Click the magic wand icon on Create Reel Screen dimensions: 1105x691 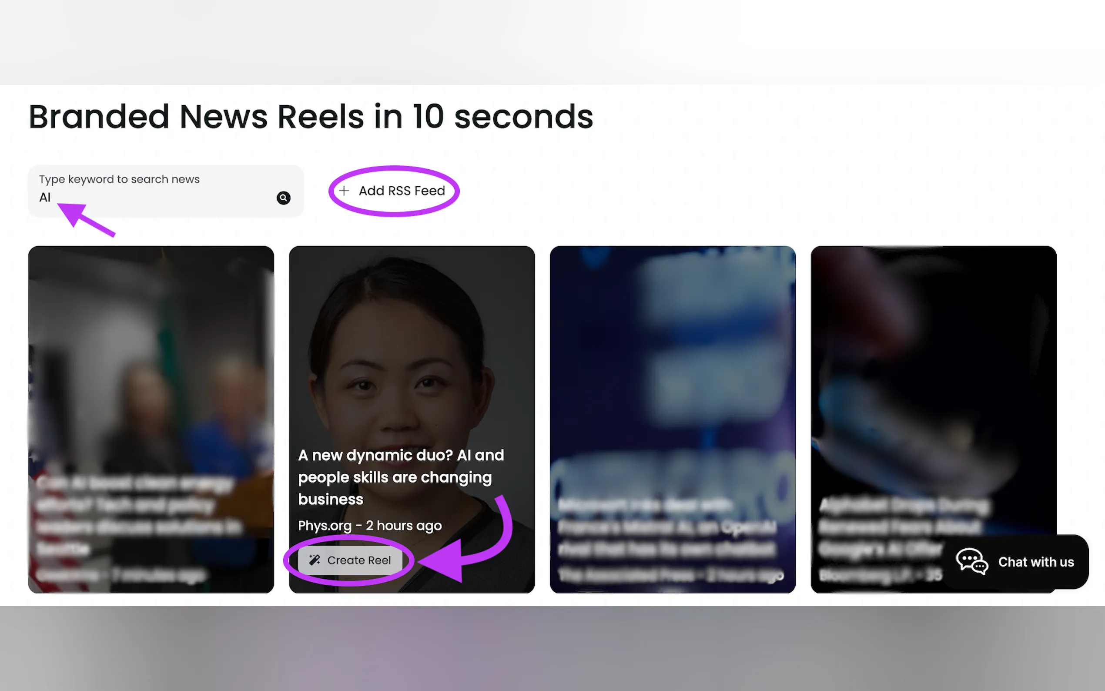coord(315,560)
